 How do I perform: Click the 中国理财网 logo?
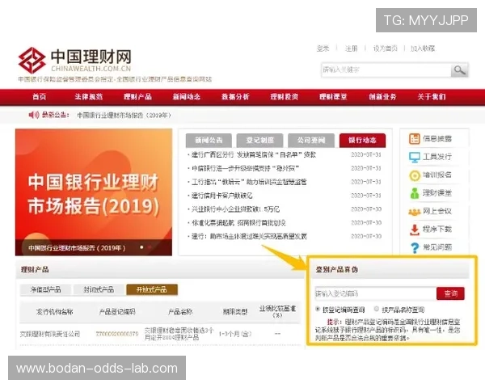[x=75, y=61]
